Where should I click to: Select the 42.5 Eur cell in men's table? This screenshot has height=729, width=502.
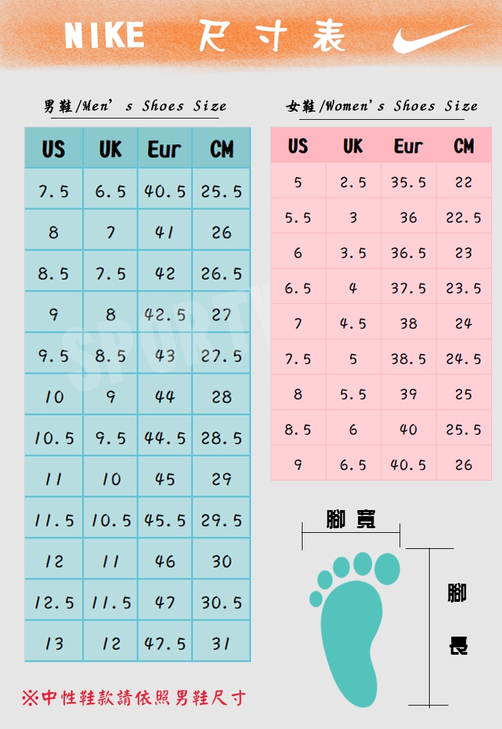click(x=165, y=315)
